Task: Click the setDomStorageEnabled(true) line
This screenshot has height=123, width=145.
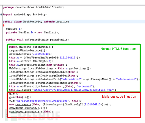Action: click(x=44, y=75)
